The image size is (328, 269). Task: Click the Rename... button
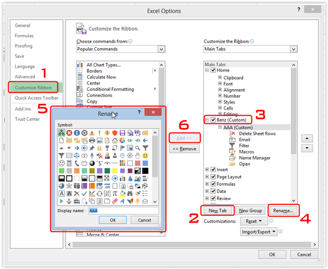(283, 211)
